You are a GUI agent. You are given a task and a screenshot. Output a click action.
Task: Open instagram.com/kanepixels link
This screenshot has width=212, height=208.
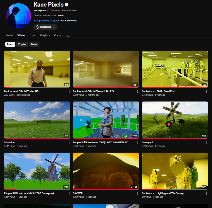(x=47, y=21)
